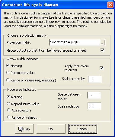Select Nothing under Arrow width indicates
The image size is (115, 137).
tap(8, 65)
